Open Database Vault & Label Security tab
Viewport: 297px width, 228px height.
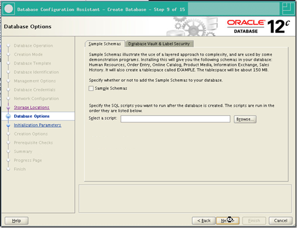159,44
